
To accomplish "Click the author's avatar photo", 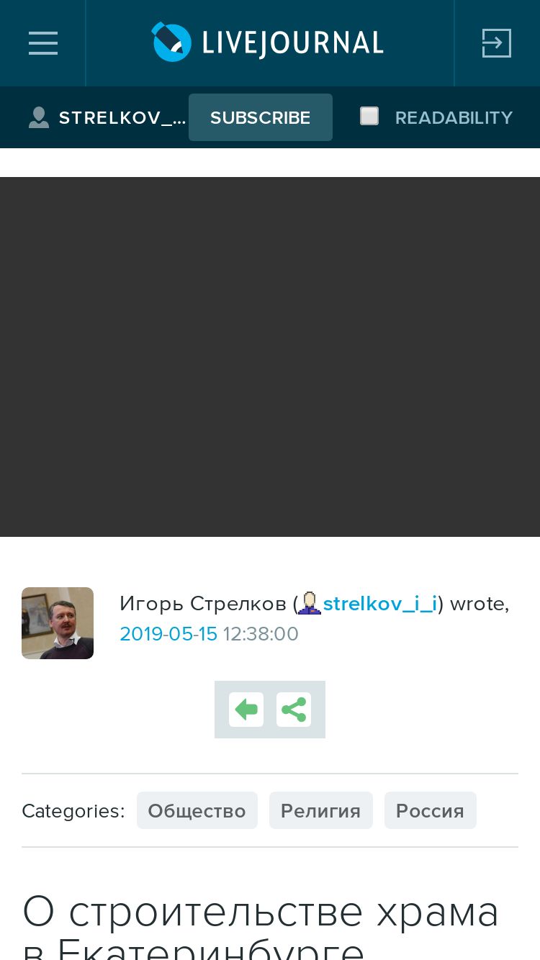I will tap(58, 623).
